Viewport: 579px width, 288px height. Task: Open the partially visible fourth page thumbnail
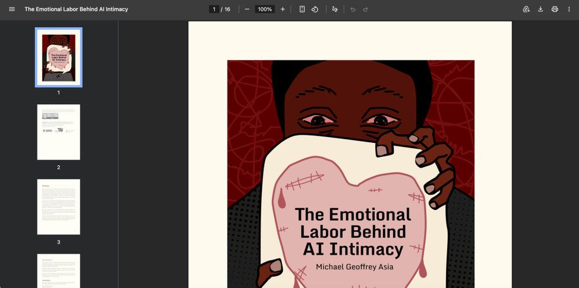pos(58,271)
